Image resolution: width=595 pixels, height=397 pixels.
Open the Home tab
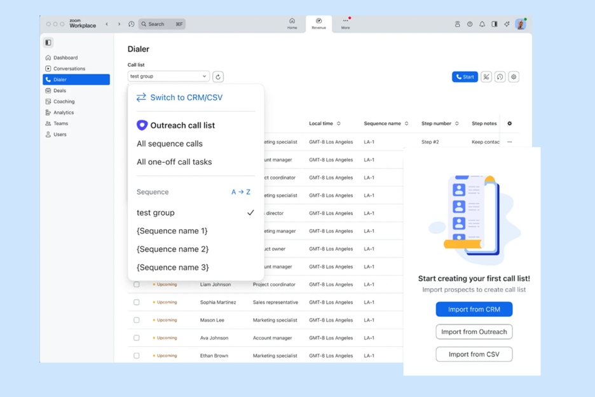coord(292,24)
